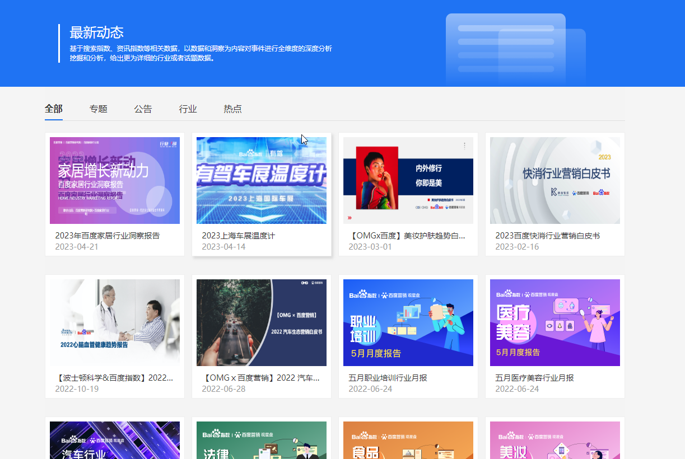Click the date 2023-02-16
This screenshot has height=459, width=685.
(x=517, y=247)
